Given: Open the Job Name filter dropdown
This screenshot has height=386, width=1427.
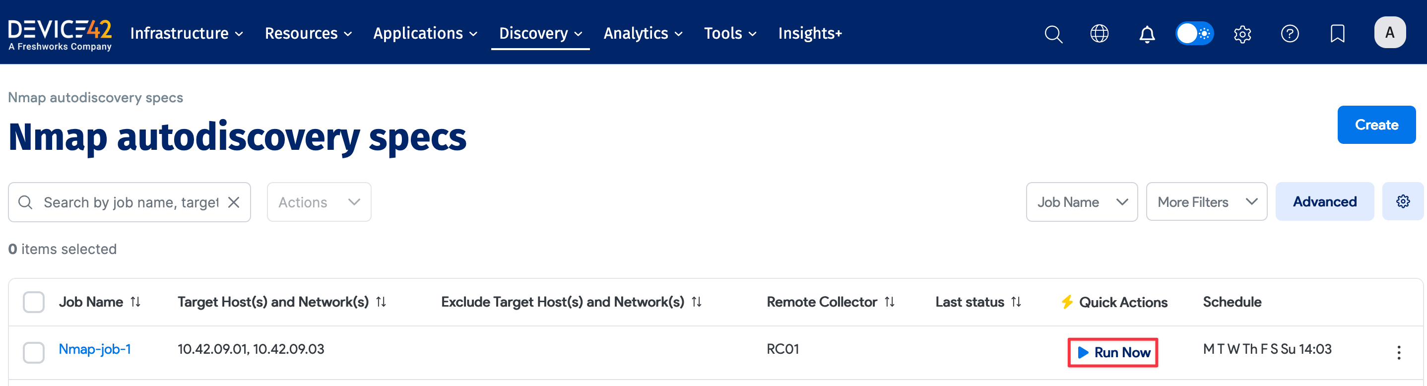Looking at the screenshot, I should click(x=1081, y=203).
